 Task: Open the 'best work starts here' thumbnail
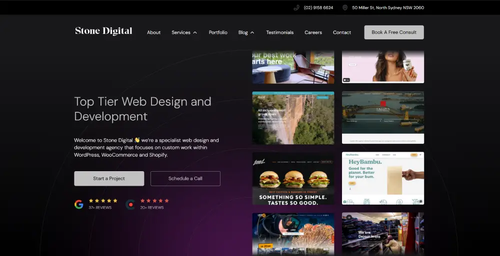coord(293,67)
